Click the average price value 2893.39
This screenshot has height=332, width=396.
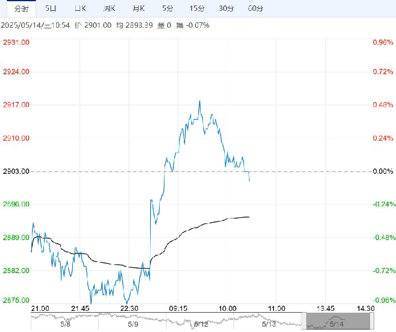click(x=139, y=25)
